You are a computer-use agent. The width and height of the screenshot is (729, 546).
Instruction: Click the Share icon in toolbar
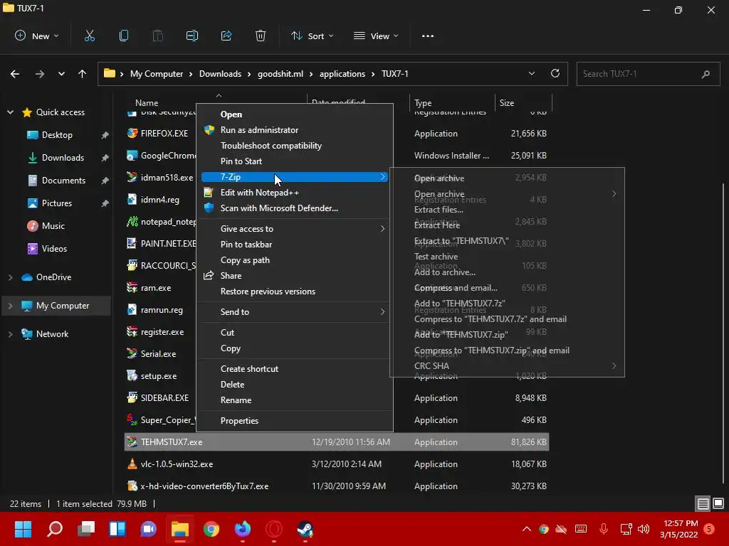pyautogui.click(x=226, y=36)
